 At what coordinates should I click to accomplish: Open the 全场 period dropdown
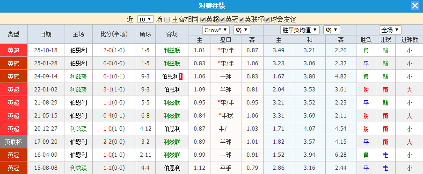390,30
